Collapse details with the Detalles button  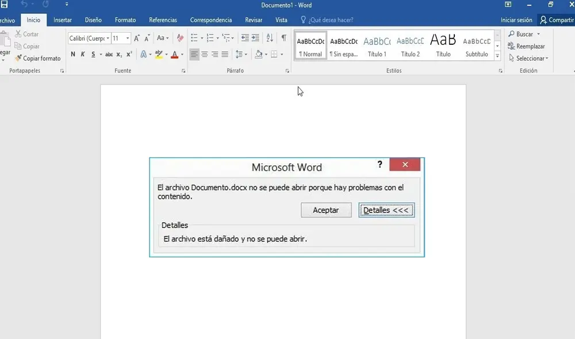point(386,210)
